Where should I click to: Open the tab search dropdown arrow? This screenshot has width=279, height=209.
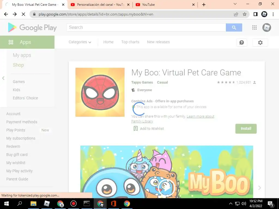pos(235,4)
